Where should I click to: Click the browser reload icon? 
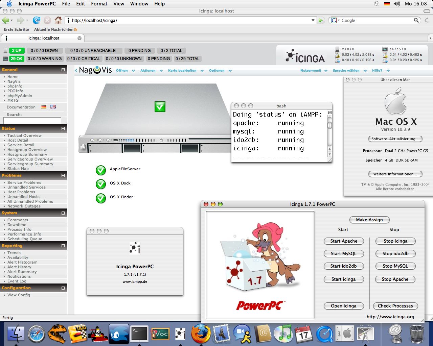pos(37,20)
